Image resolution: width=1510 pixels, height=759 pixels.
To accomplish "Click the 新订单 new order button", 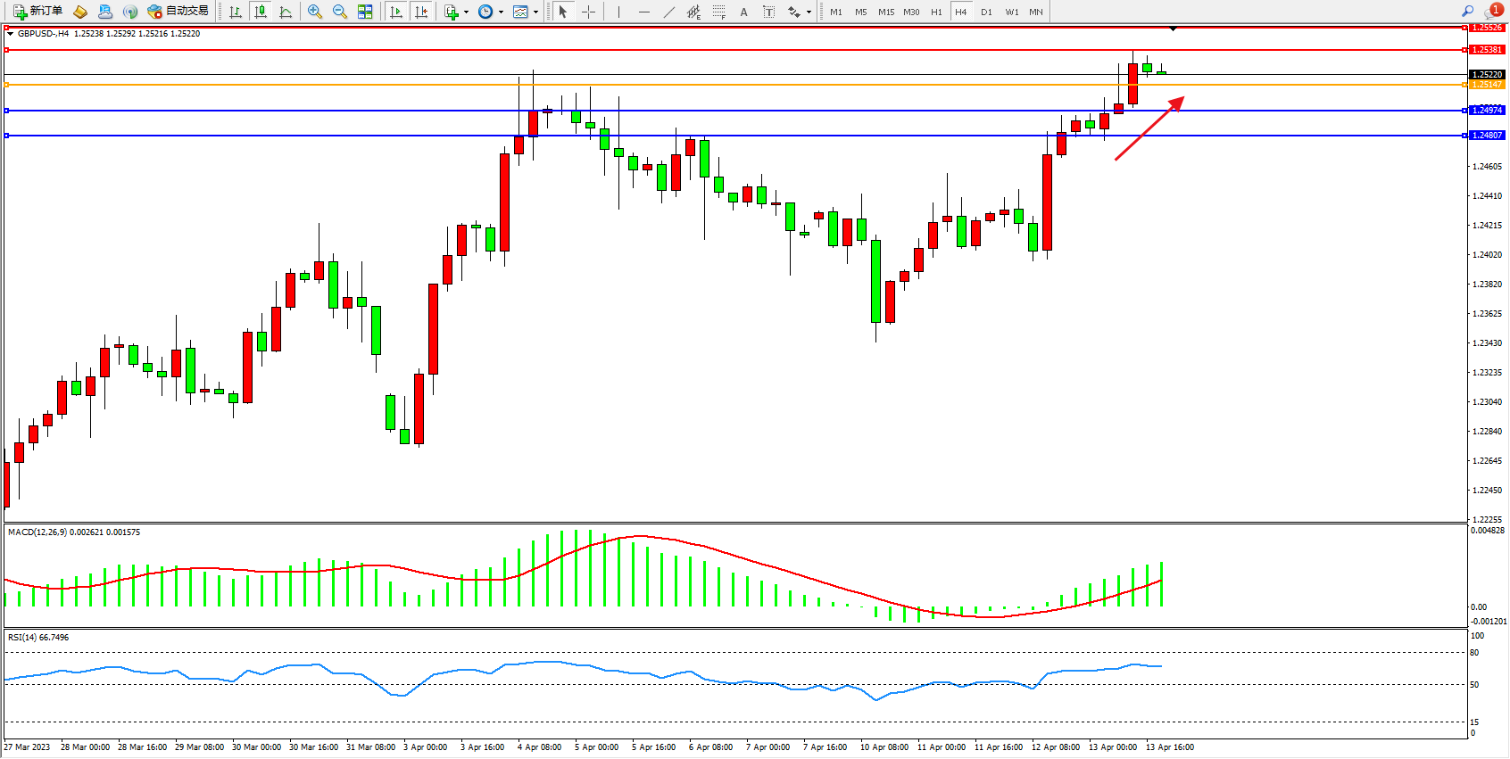I will point(37,12).
